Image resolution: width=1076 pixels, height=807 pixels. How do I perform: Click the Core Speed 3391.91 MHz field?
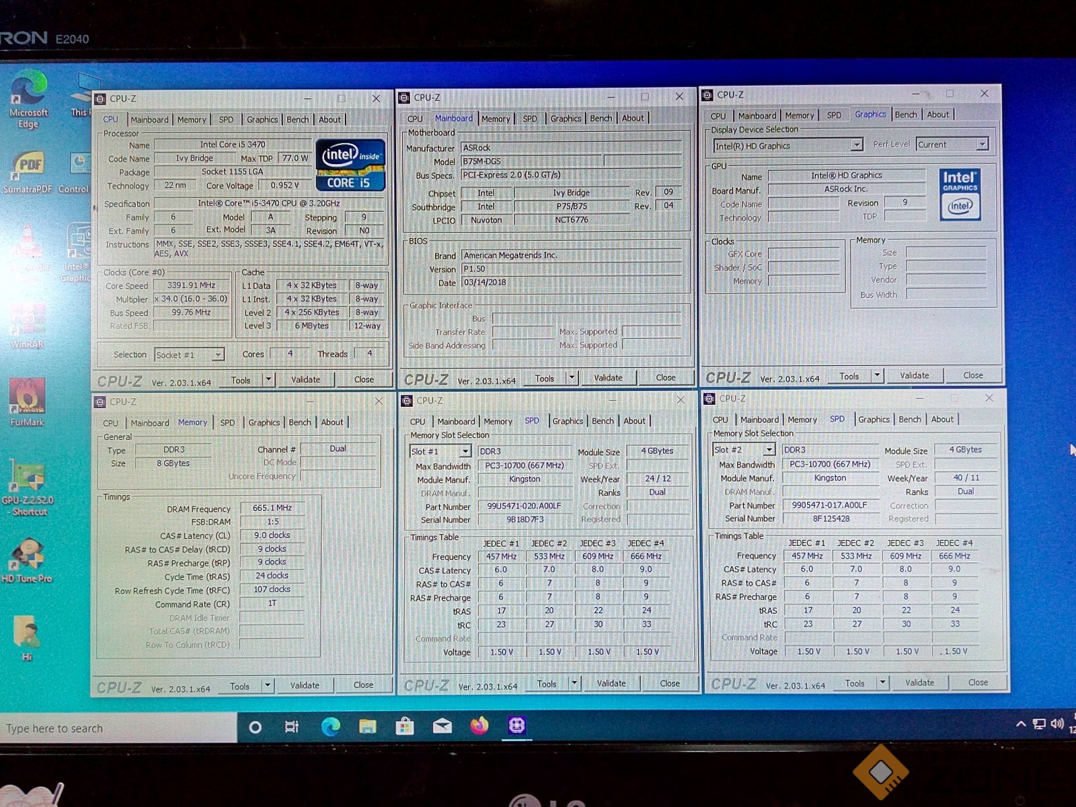pyautogui.click(x=192, y=285)
